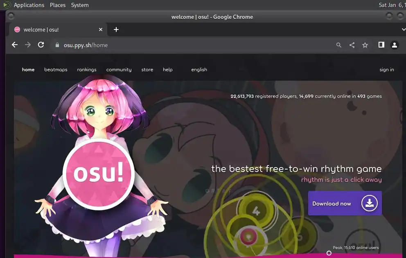Screen dimensions: 406x258
Task: Open the home nav link
Action: point(28,70)
